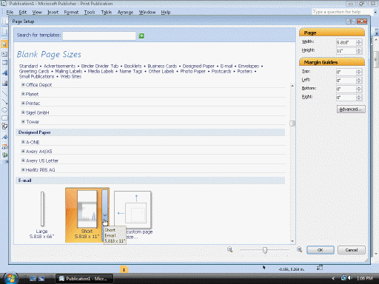379x284 pixels.
Task: Select the Line tool in Publisher toolbar
Action: (x=4, y=93)
